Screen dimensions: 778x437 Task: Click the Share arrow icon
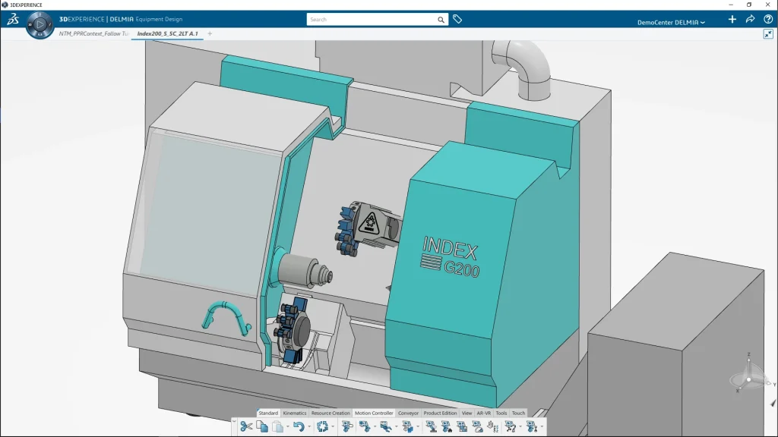(x=750, y=20)
